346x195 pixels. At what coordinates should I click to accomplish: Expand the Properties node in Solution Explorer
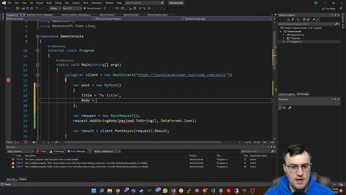tap(283, 38)
